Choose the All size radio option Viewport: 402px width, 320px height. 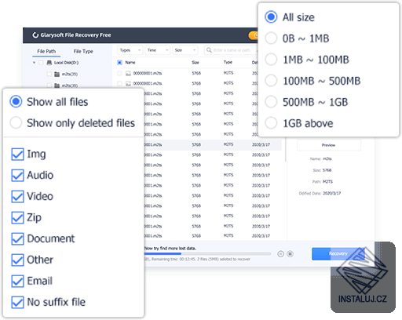271,17
